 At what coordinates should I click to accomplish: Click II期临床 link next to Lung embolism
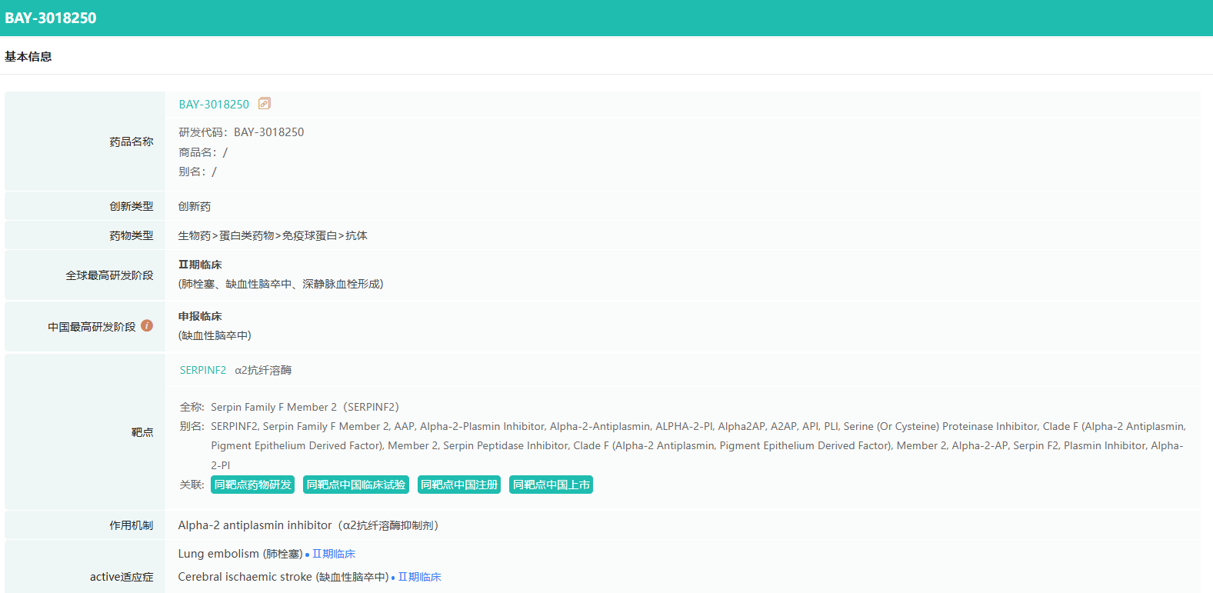tap(334, 554)
